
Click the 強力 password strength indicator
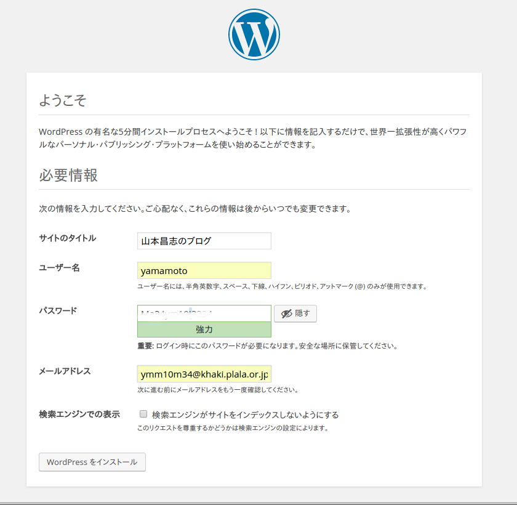pos(204,329)
